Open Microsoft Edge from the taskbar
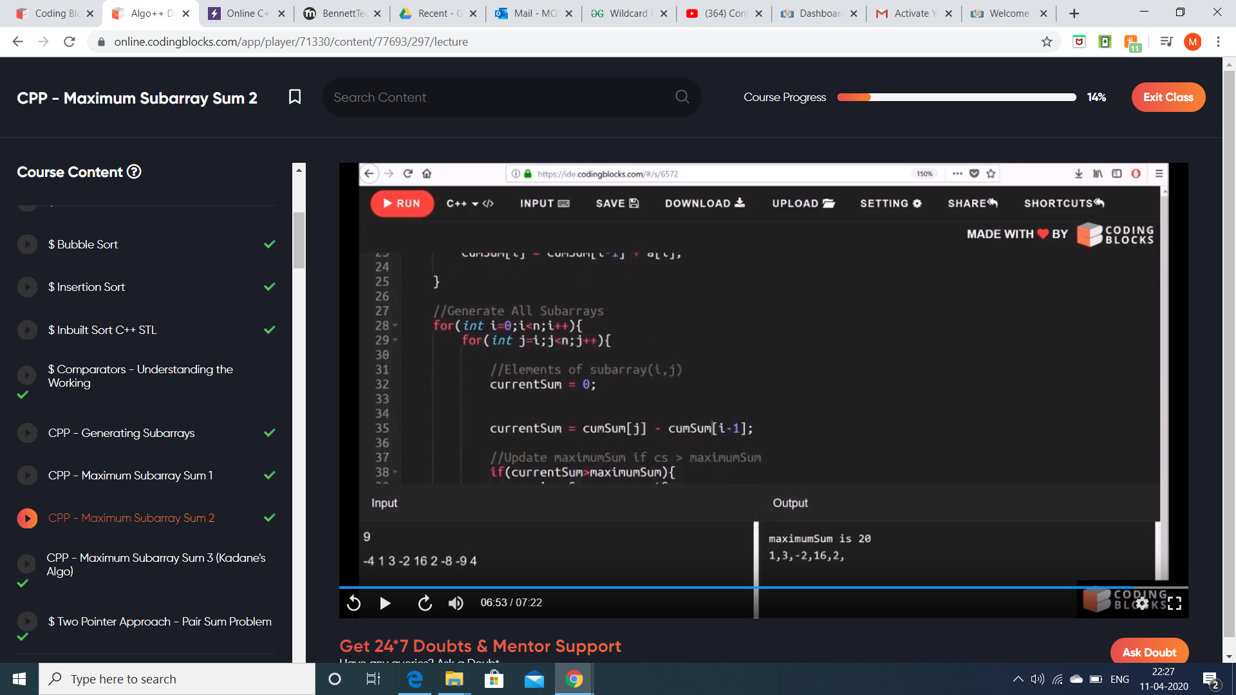1236x695 pixels. pyautogui.click(x=415, y=679)
